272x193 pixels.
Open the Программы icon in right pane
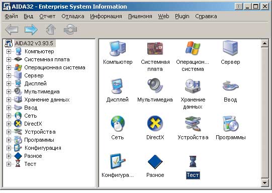(x=230, y=124)
